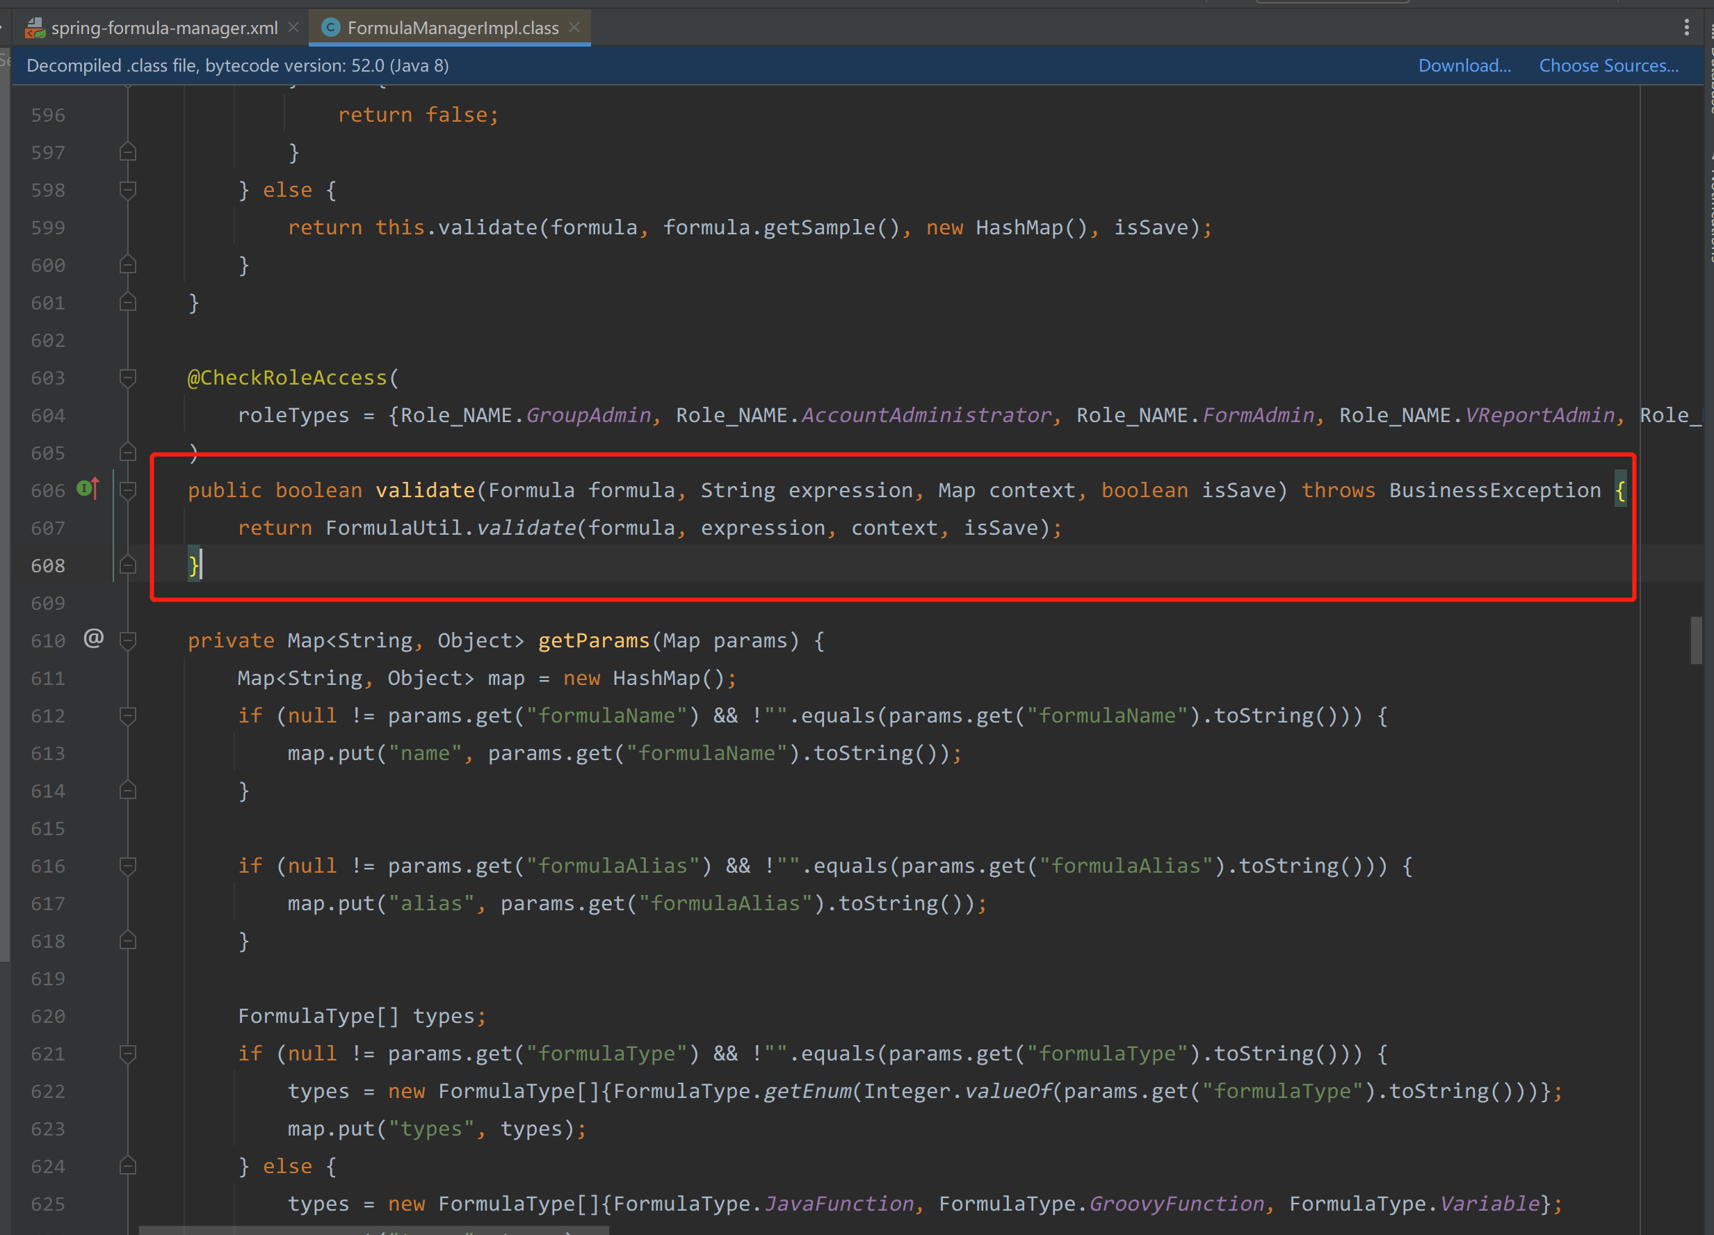Click the Choose Sources... link
Viewport: 1714px width, 1235px height.
coord(1608,66)
